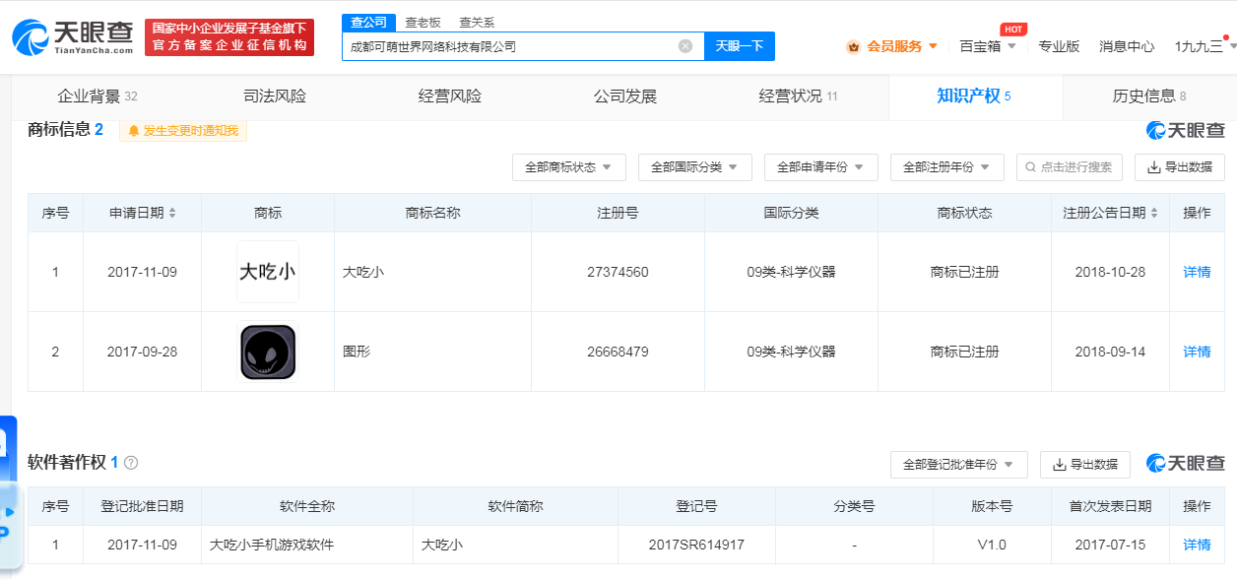Viewport: 1237px width, 579px height.
Task: Expand the 全部商标状态 filter
Action: click(x=569, y=167)
